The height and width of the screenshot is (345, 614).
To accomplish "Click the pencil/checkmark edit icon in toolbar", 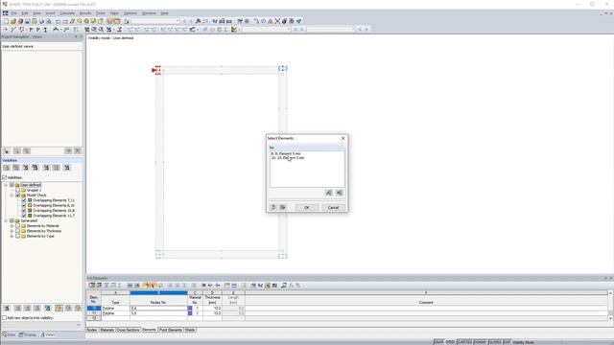I will (234, 30).
